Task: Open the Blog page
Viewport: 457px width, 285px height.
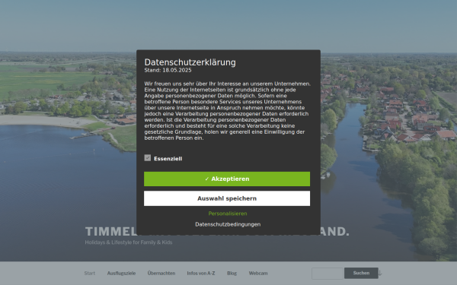Action: point(232,273)
